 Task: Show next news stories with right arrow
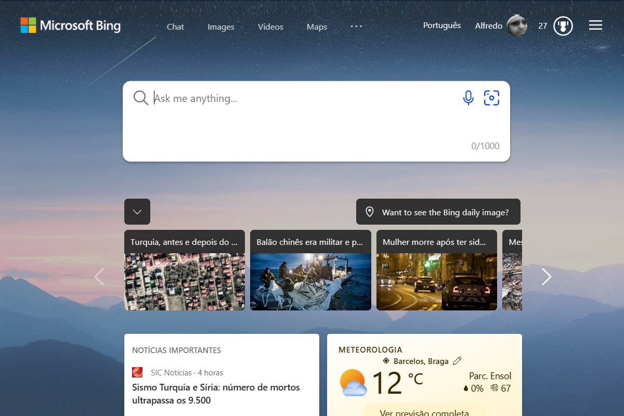pyautogui.click(x=546, y=277)
